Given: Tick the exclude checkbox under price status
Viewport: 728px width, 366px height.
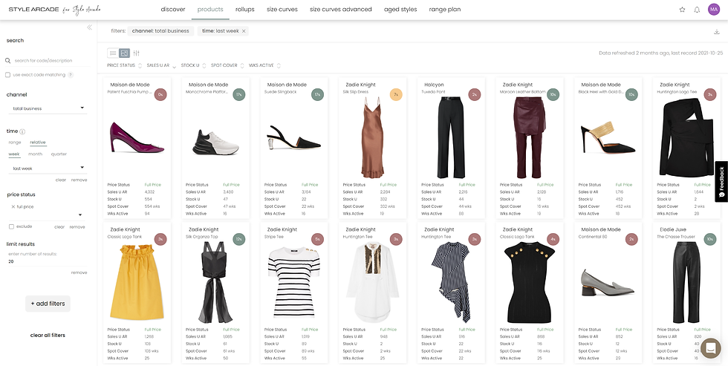Looking at the screenshot, I should pyautogui.click(x=11, y=227).
